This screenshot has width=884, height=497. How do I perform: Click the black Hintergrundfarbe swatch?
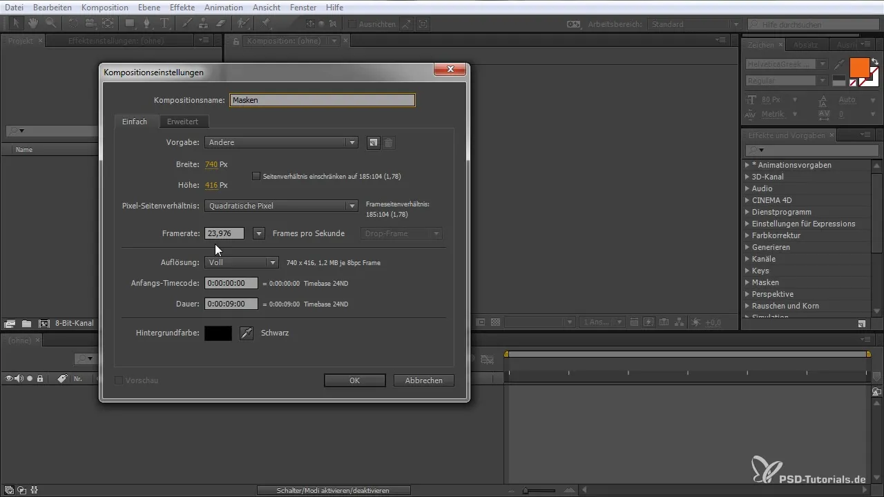point(218,333)
